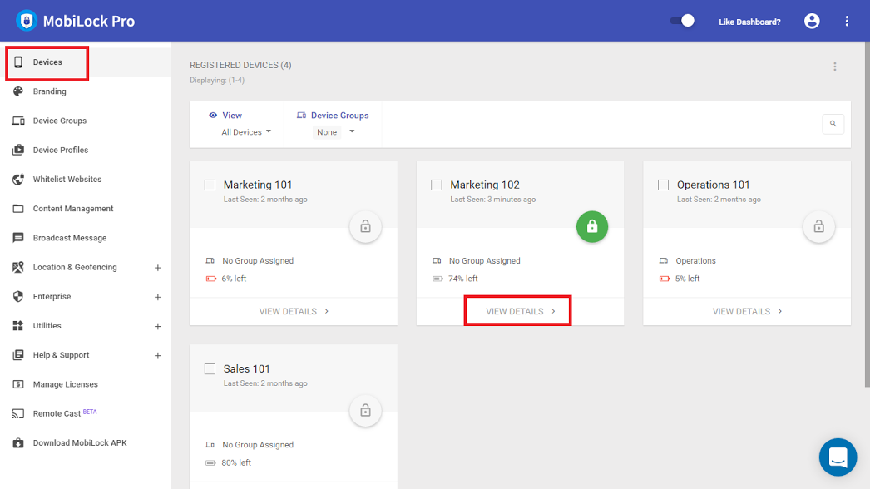Click the Like Dashboard? label
The height and width of the screenshot is (489, 870).
(x=749, y=22)
